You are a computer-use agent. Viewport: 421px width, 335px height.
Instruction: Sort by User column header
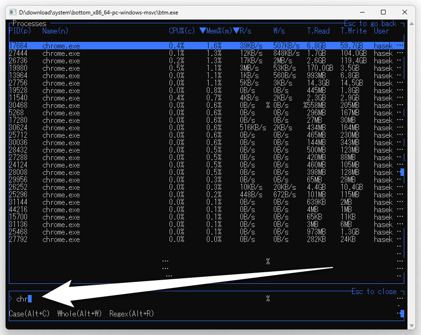(381, 31)
